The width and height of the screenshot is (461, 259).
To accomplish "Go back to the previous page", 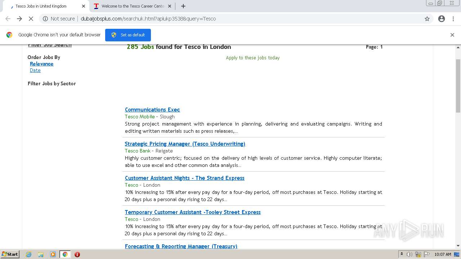I will pos(8,19).
